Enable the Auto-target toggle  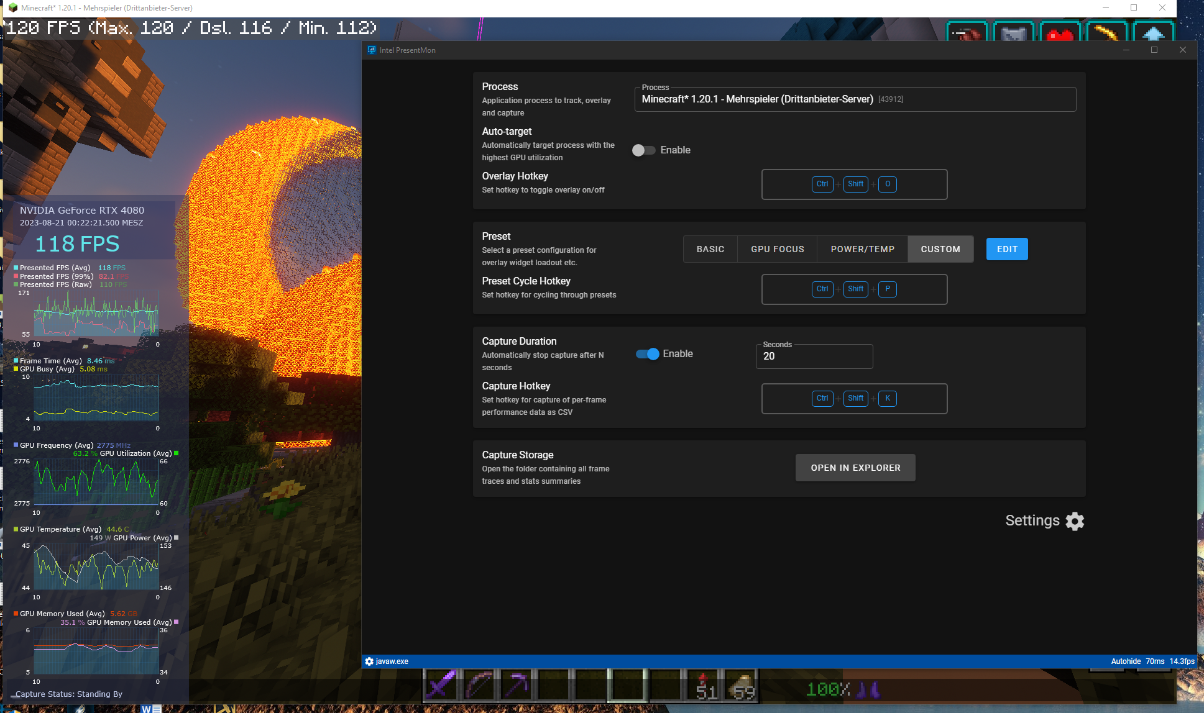[x=643, y=150]
